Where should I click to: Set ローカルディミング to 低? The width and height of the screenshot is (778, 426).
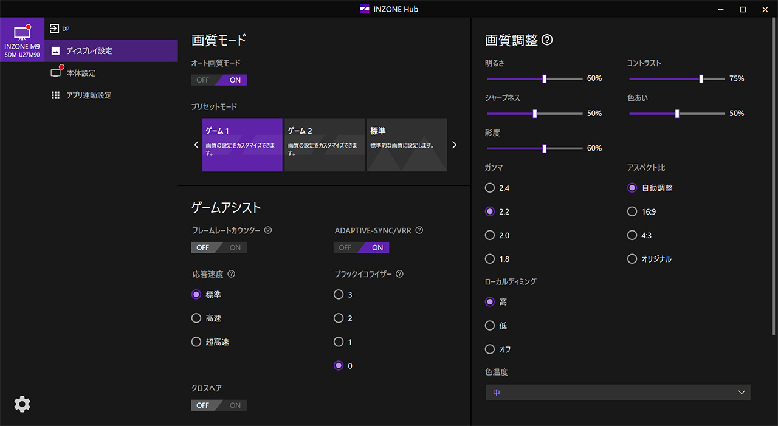click(x=490, y=326)
